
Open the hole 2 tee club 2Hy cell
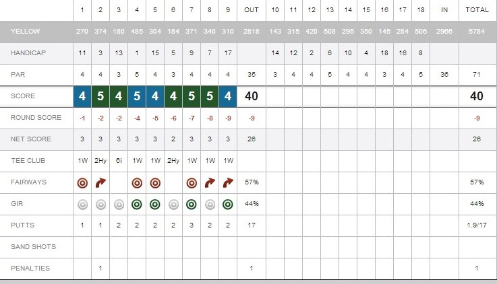coord(100,161)
